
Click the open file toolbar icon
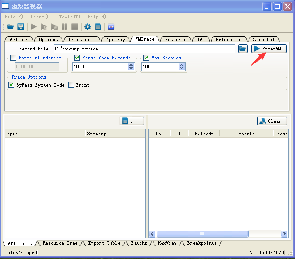[10, 27]
